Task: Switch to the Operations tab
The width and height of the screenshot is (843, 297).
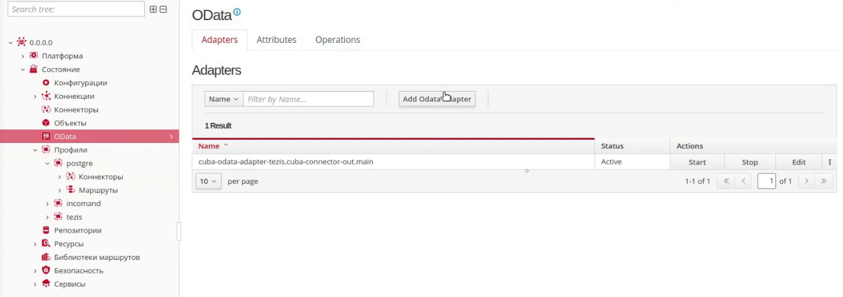Action: (337, 40)
